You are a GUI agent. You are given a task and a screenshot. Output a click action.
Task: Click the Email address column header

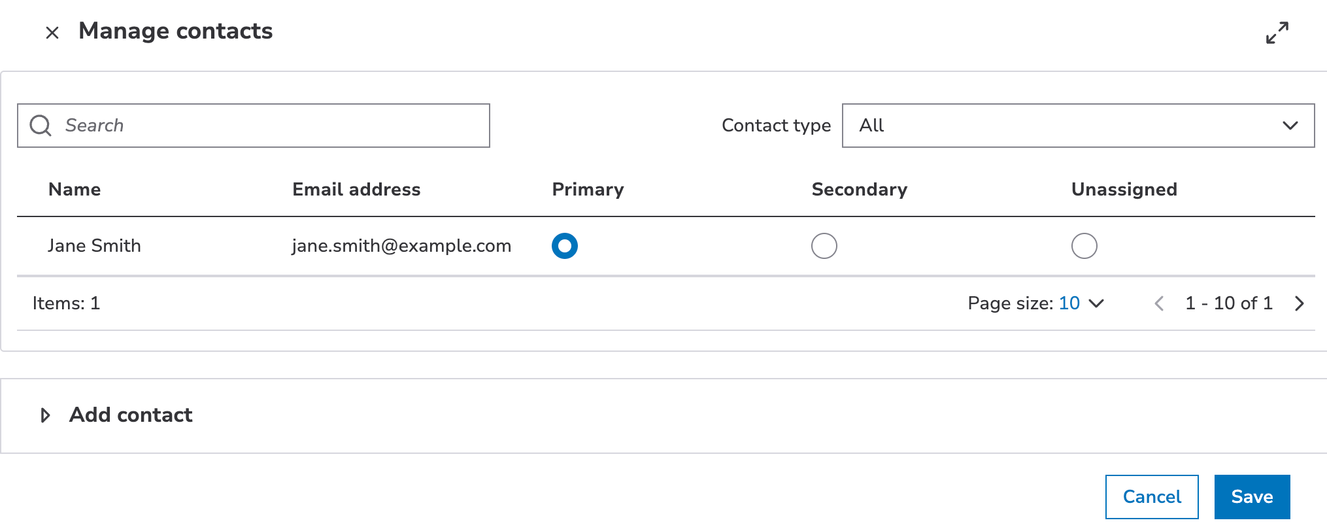356,190
